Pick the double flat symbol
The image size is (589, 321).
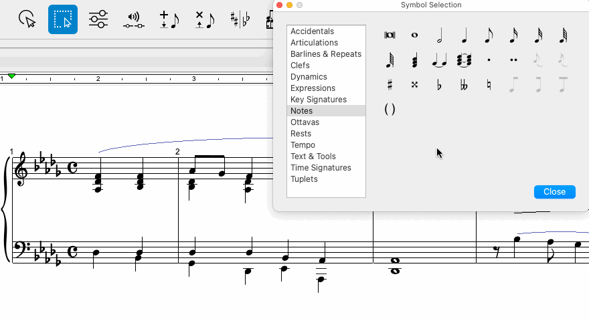coord(464,85)
